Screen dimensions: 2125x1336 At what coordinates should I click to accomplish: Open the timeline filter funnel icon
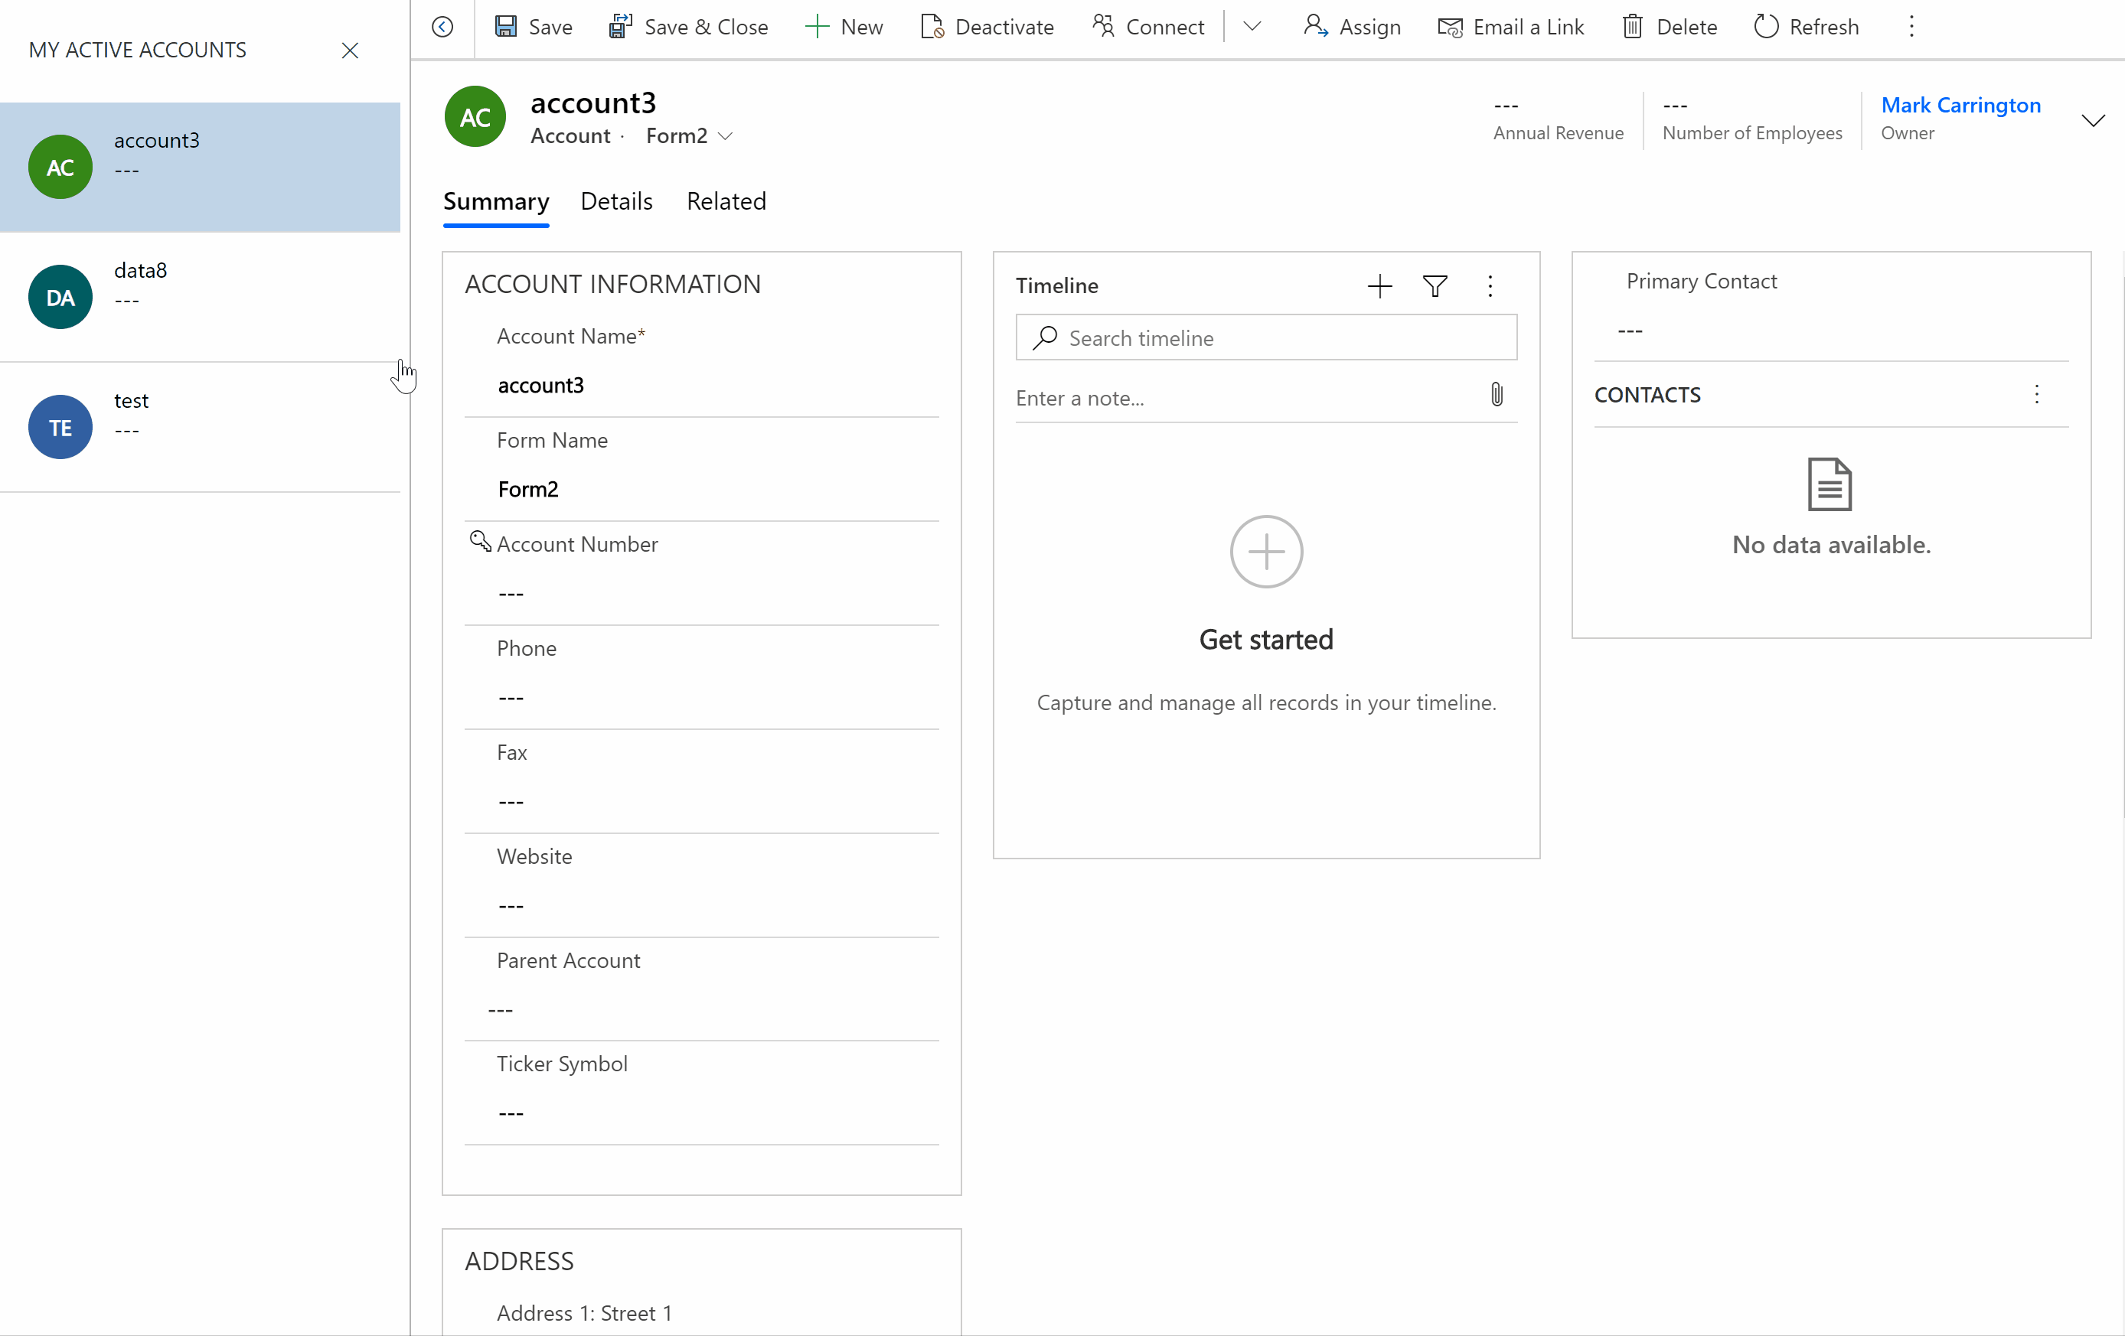tap(1435, 285)
